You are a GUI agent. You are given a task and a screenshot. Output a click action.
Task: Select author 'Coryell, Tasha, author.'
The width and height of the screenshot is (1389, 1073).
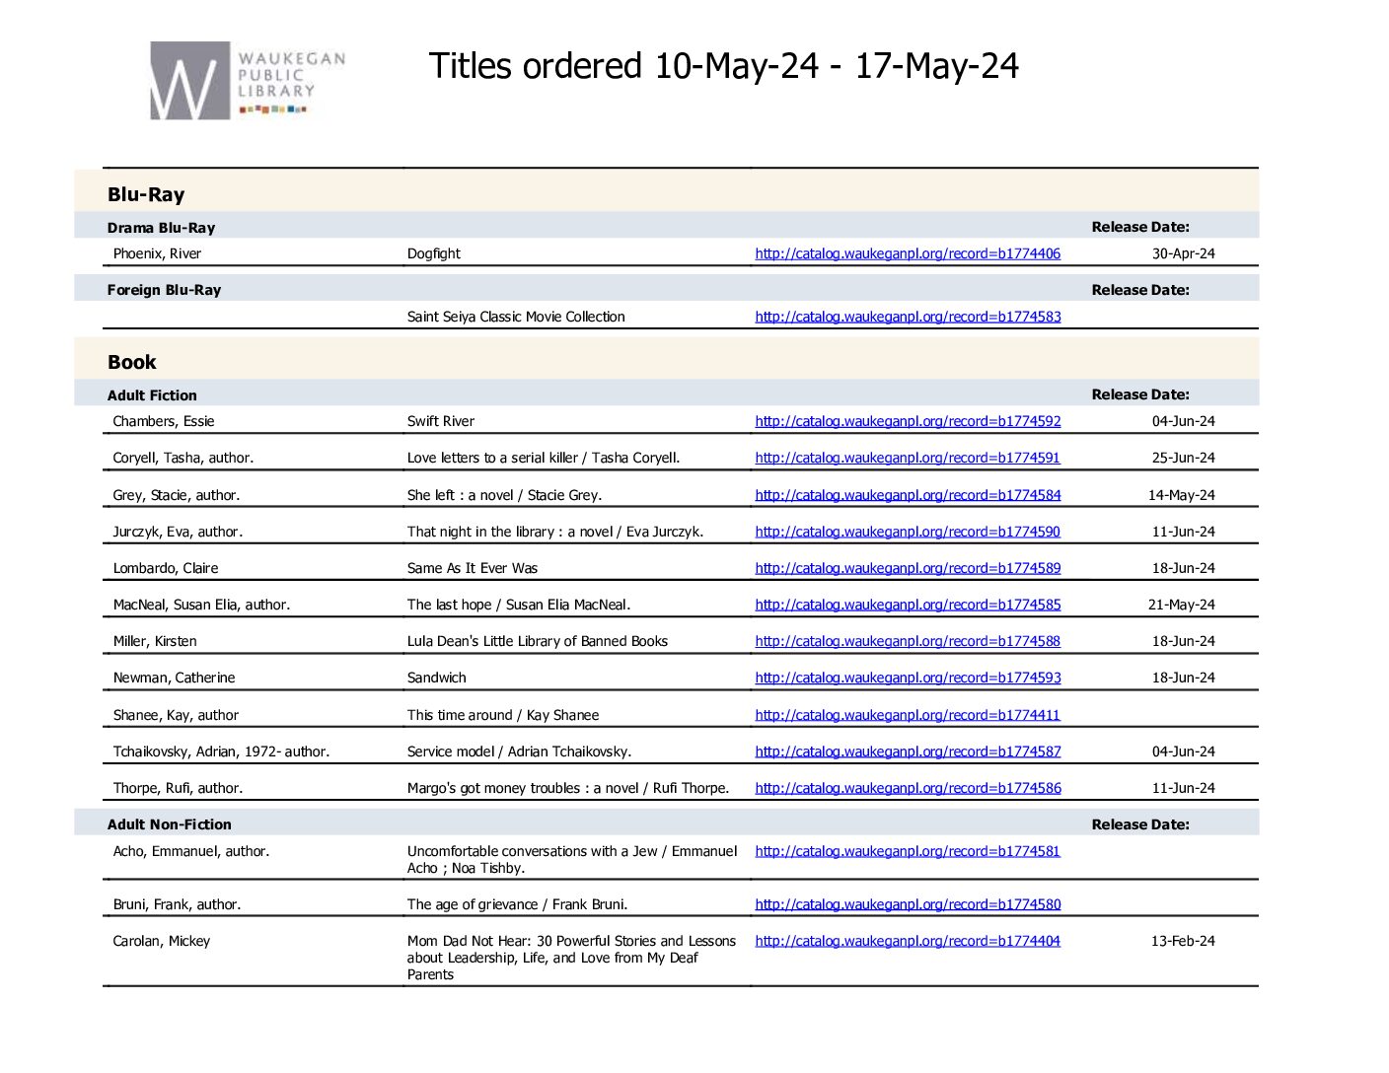point(183,458)
